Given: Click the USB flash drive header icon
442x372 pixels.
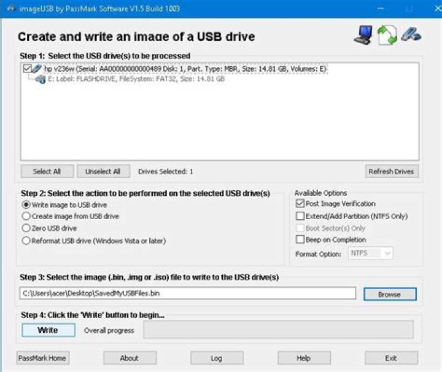Looking at the screenshot, I should (411, 34).
